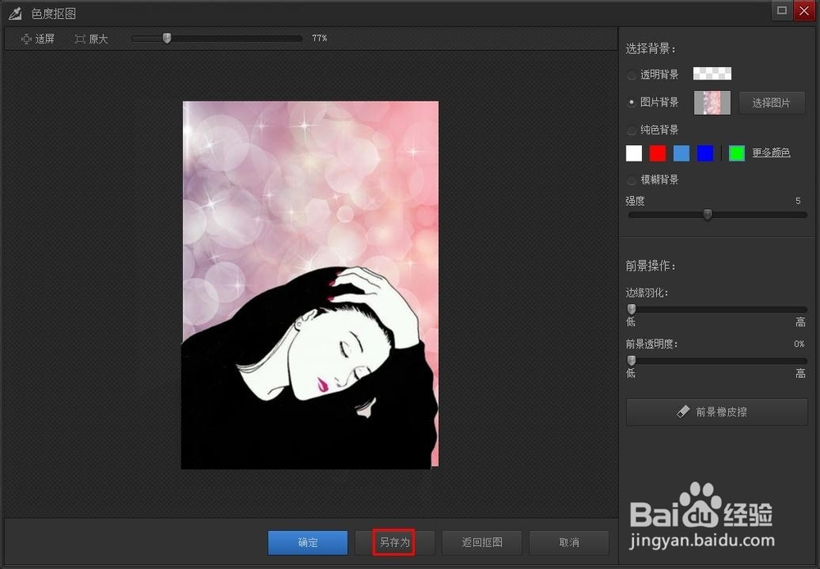Click the 返回抠图 return to cutout button
Viewport: 820px width, 569px height.
point(481,542)
